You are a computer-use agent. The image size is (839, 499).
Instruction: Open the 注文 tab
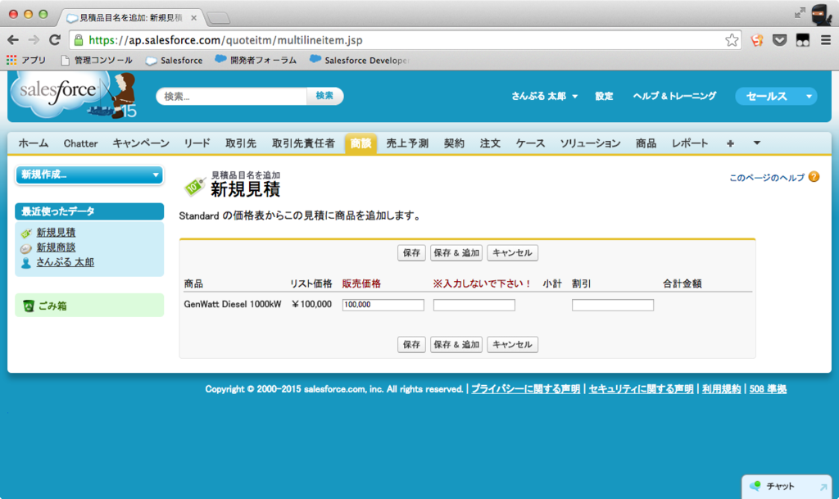(490, 143)
